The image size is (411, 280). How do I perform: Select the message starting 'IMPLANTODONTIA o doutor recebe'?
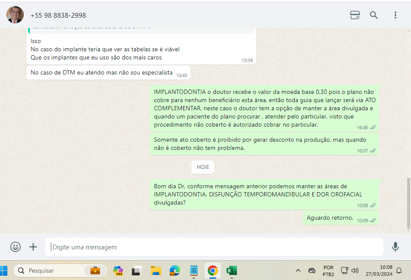tap(265, 108)
